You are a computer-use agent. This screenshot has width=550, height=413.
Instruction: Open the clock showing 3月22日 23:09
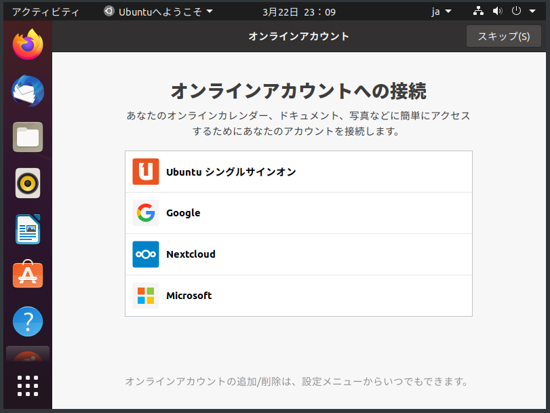(299, 12)
